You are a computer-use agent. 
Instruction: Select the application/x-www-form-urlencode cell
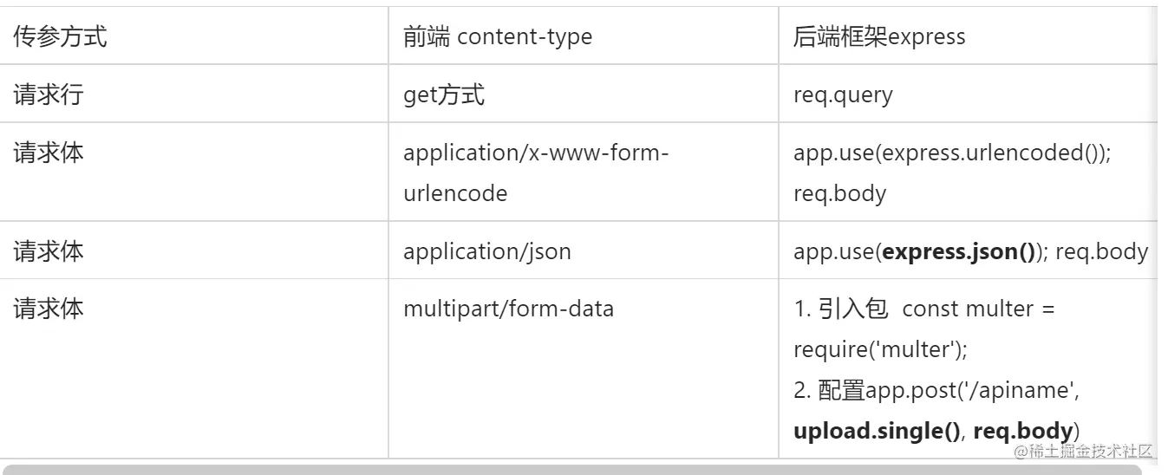pos(536,172)
